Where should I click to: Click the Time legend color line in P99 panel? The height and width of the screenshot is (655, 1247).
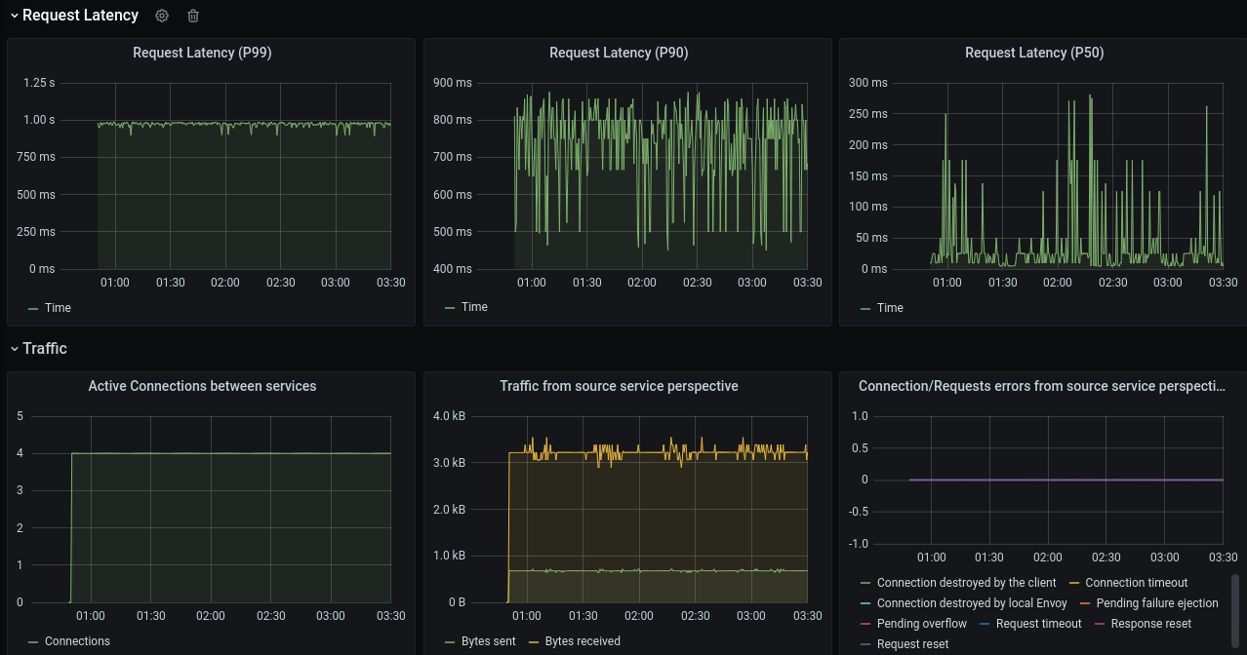33,308
